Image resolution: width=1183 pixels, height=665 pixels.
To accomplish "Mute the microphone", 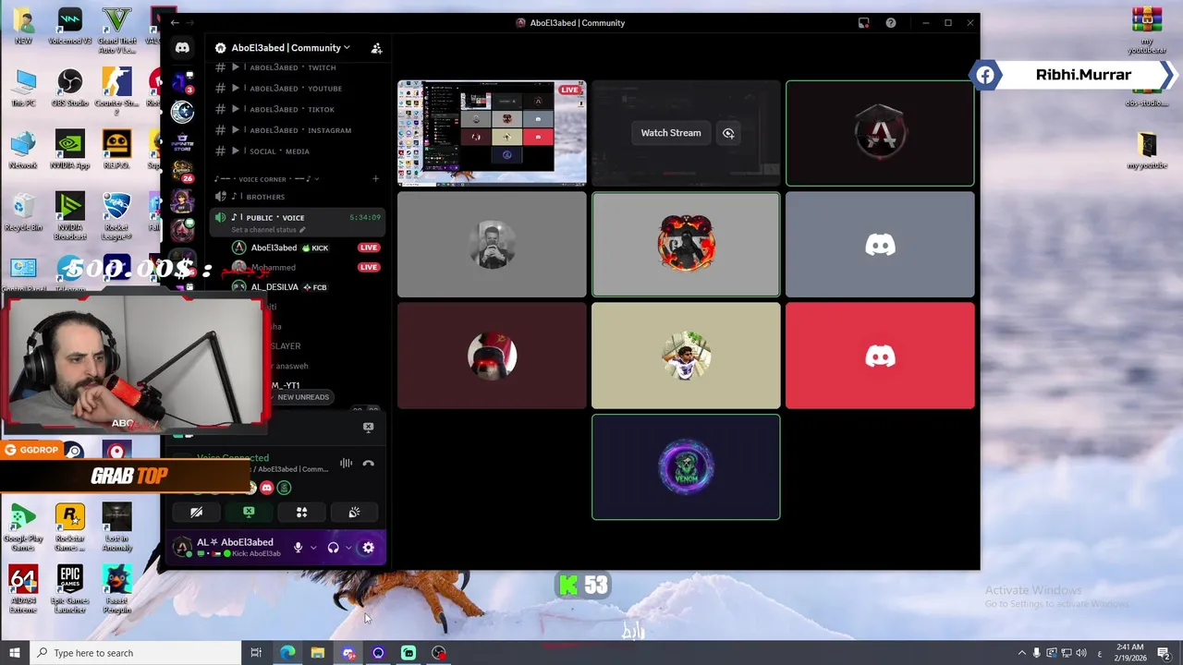I will coord(298,548).
